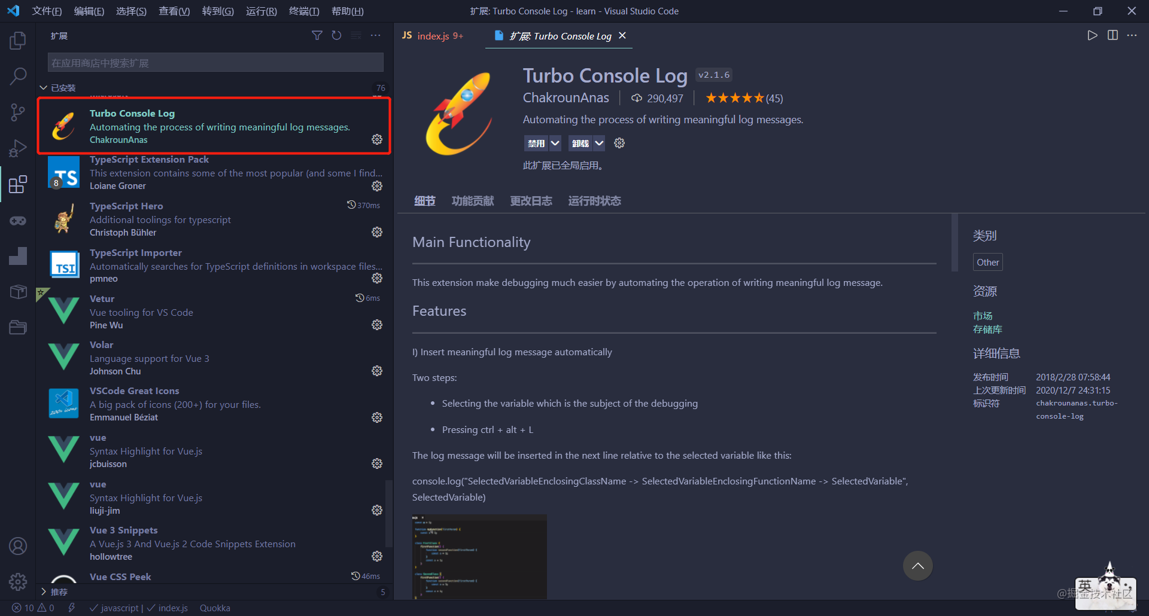Open gear menu for TypeScript Hero
The image size is (1149, 616).
377,232
